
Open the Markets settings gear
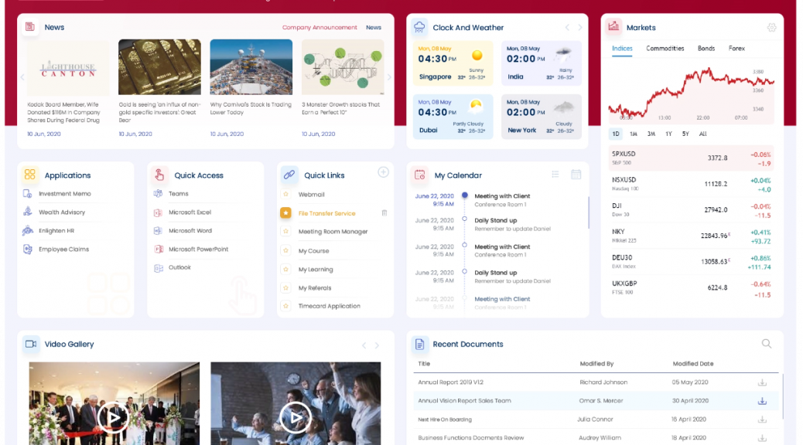pos(771,28)
